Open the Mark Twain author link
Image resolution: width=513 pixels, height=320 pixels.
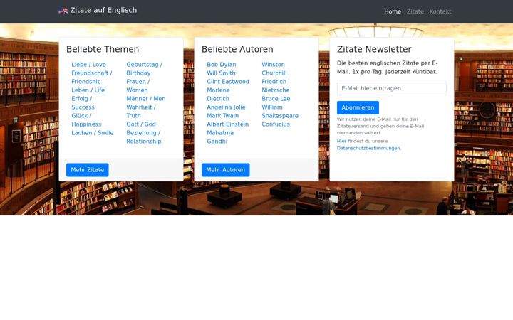[x=222, y=116]
